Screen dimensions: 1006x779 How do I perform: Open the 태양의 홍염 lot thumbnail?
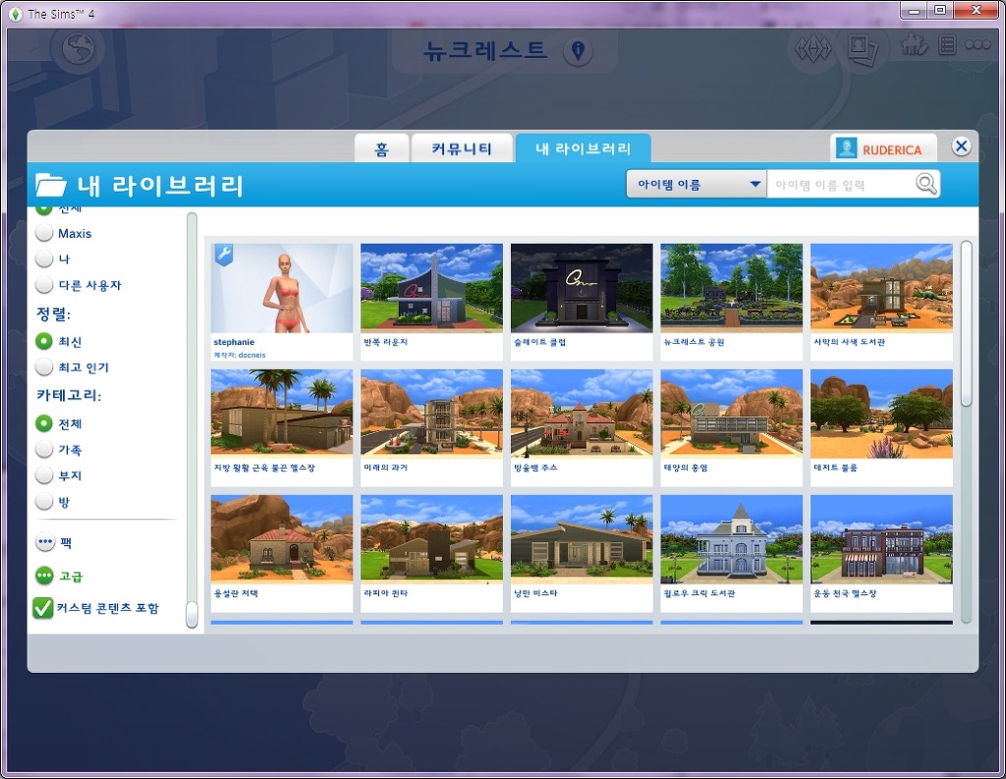pos(731,414)
